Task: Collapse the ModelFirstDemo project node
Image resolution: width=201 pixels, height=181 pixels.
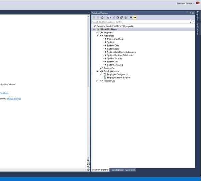Action: coord(94,29)
